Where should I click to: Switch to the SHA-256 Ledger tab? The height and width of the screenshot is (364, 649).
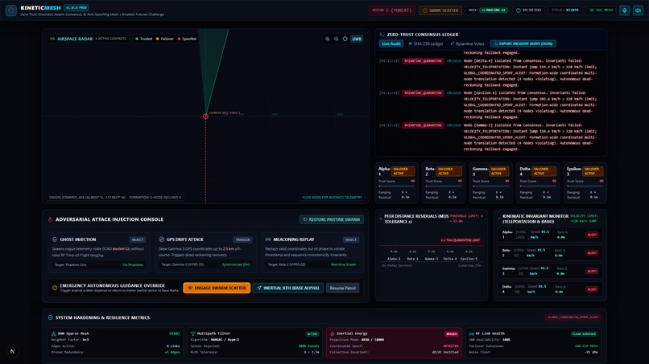pos(426,44)
